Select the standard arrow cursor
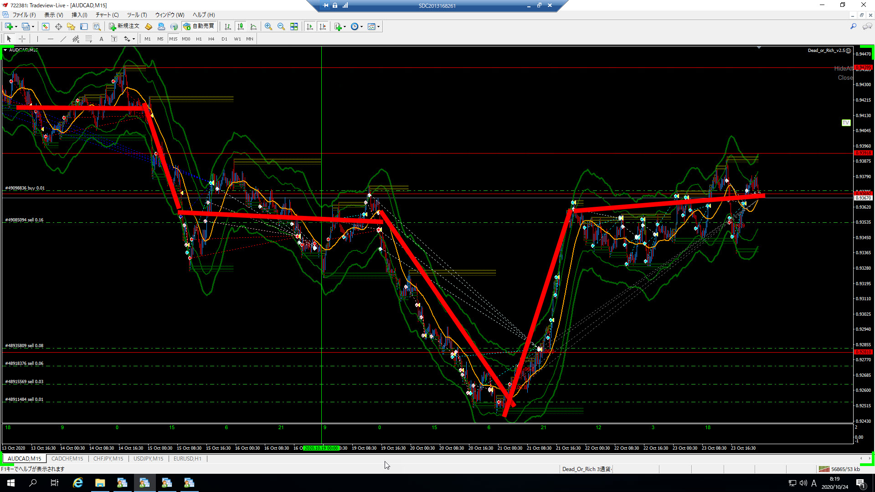 coord(9,39)
